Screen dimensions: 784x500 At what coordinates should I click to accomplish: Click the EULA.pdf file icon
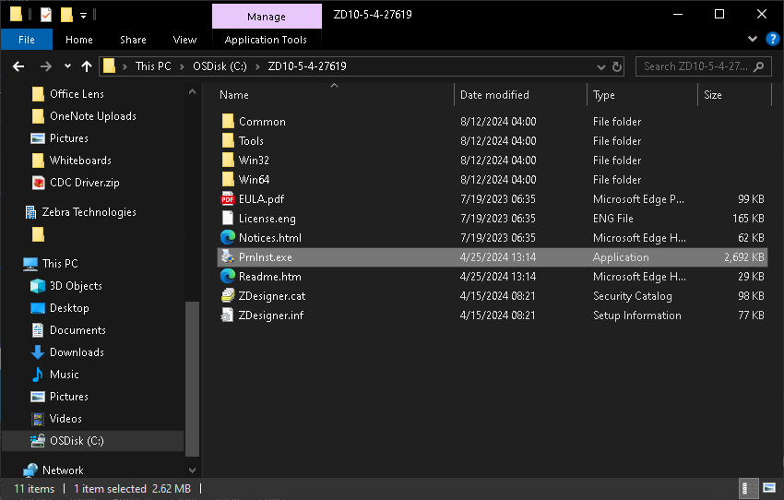pyautogui.click(x=228, y=198)
